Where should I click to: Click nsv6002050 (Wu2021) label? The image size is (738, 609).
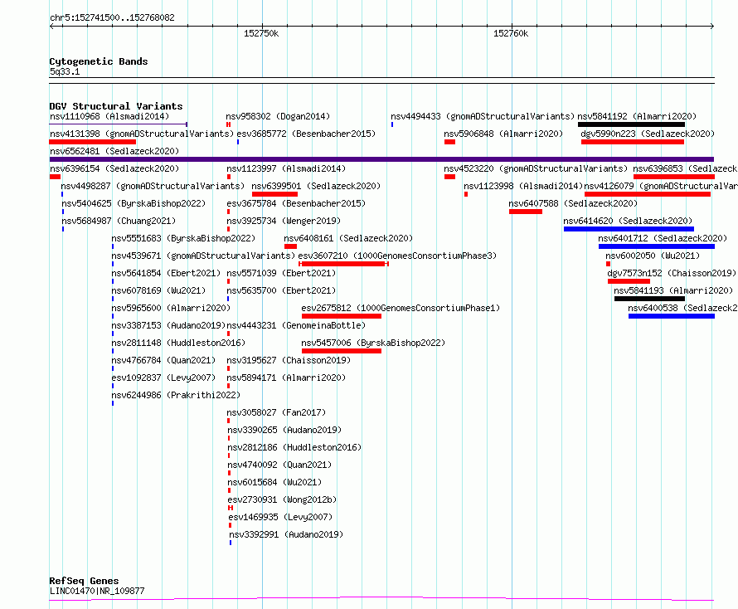[x=653, y=256]
